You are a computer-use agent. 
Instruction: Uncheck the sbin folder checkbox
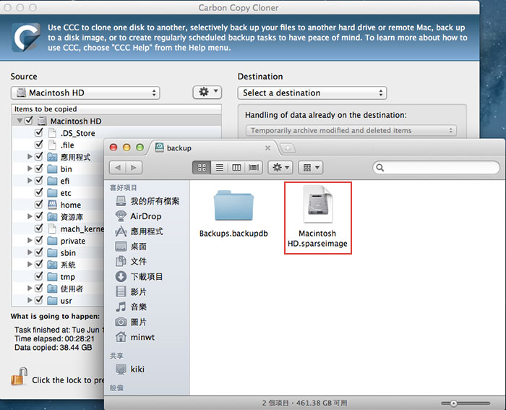(x=39, y=252)
